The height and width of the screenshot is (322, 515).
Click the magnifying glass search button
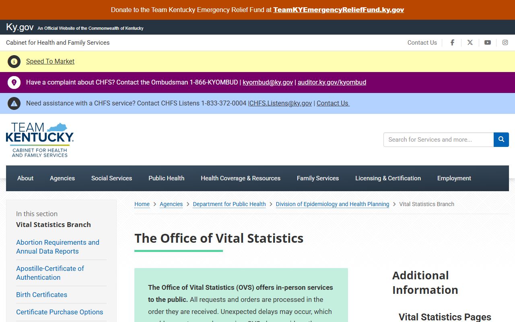point(501,140)
